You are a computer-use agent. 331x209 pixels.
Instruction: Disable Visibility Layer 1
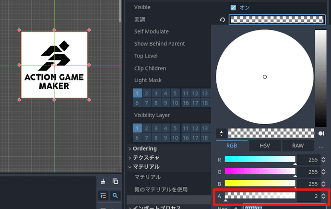[x=137, y=128]
